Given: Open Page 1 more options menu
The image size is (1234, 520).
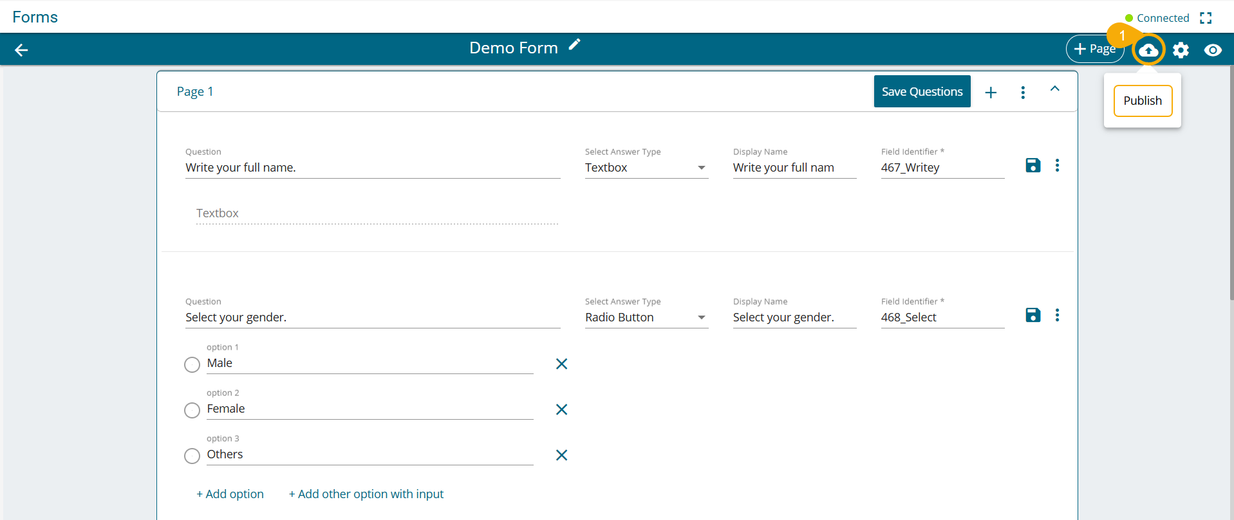Looking at the screenshot, I should (1023, 93).
